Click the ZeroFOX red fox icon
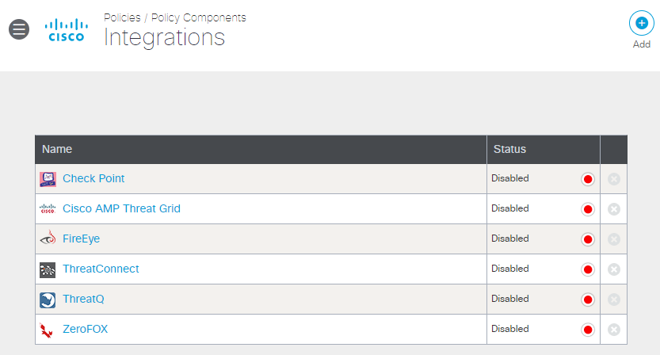Screen dimensions: 660x355 point(46,330)
